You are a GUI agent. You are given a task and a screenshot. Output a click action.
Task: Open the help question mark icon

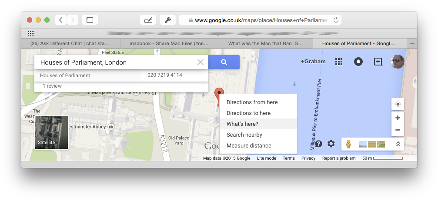click(318, 144)
